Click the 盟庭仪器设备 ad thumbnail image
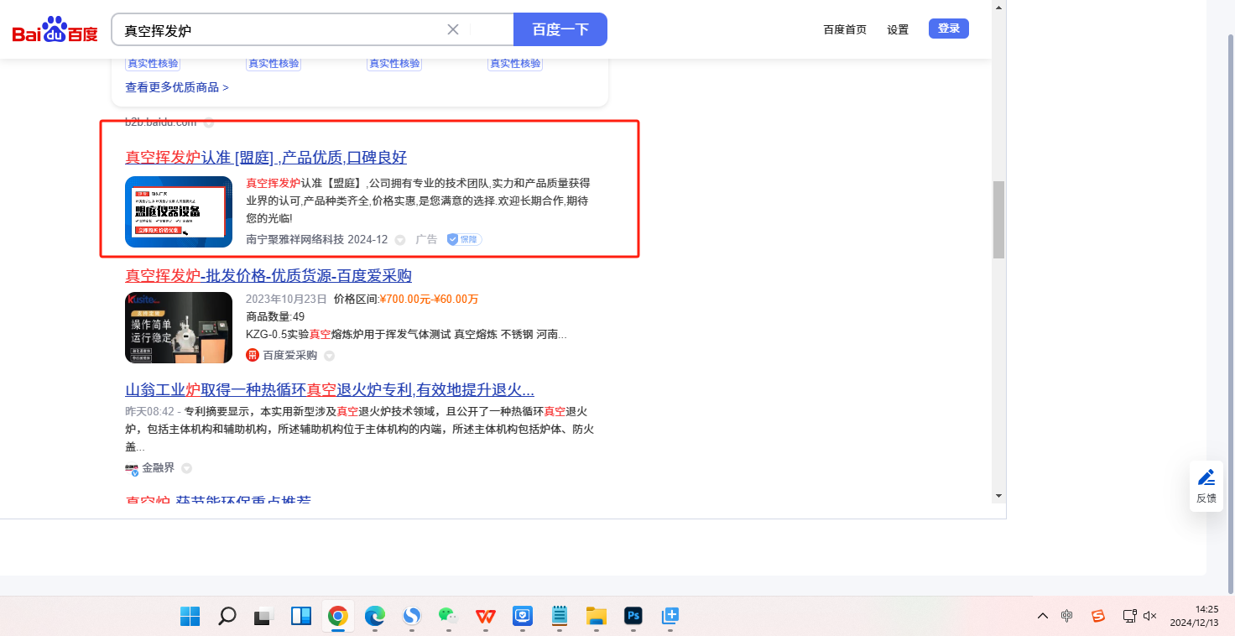Image resolution: width=1235 pixels, height=636 pixels. click(x=179, y=211)
